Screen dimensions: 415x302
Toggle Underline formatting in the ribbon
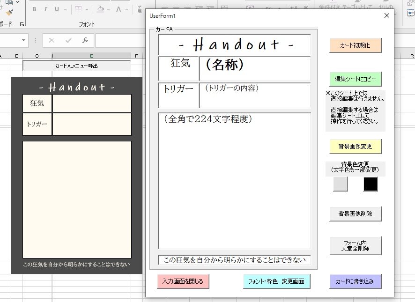pos(57,9)
